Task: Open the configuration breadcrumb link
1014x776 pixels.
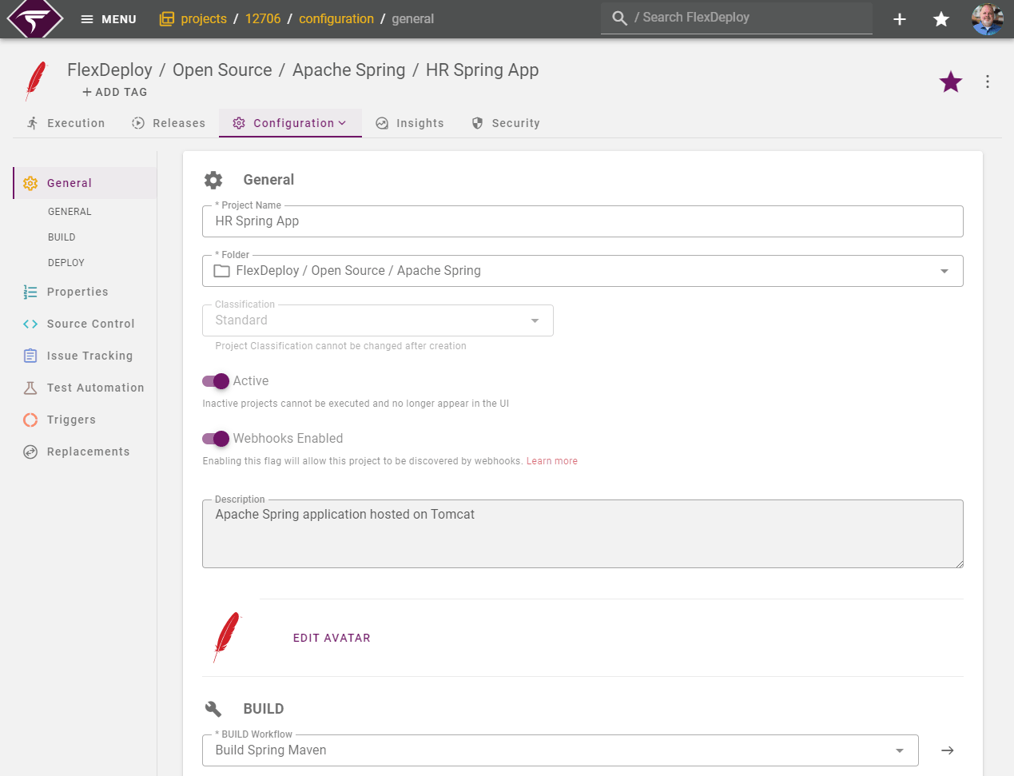Action: tap(336, 19)
